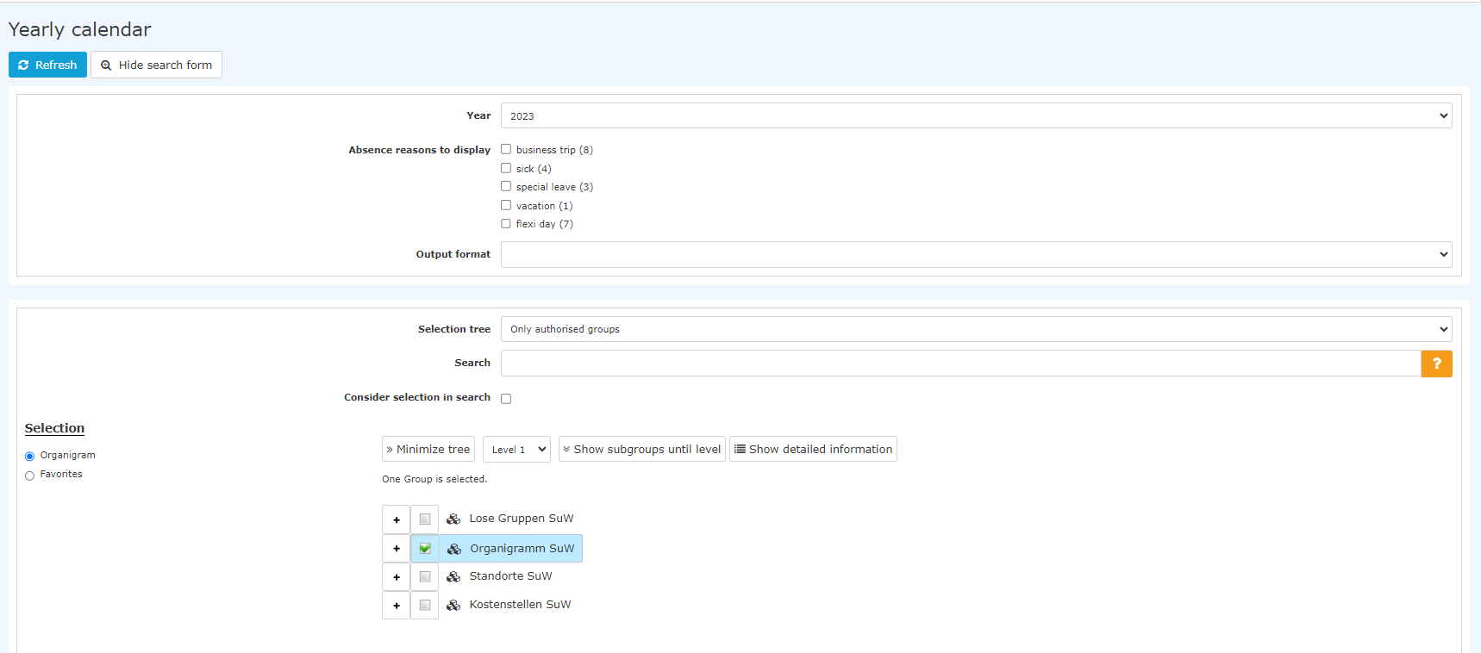Select the Kostenstellen SuW tree label
1481x653 pixels.
click(x=520, y=605)
